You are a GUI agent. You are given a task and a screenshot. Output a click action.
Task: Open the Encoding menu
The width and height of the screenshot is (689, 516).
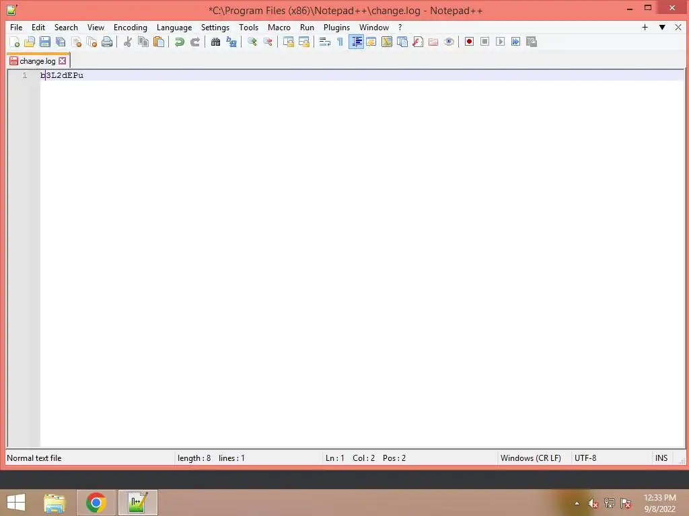tap(131, 27)
